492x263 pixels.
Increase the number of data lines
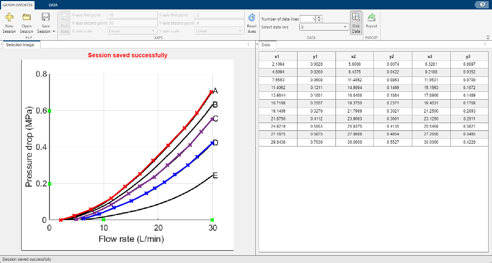point(320,17)
